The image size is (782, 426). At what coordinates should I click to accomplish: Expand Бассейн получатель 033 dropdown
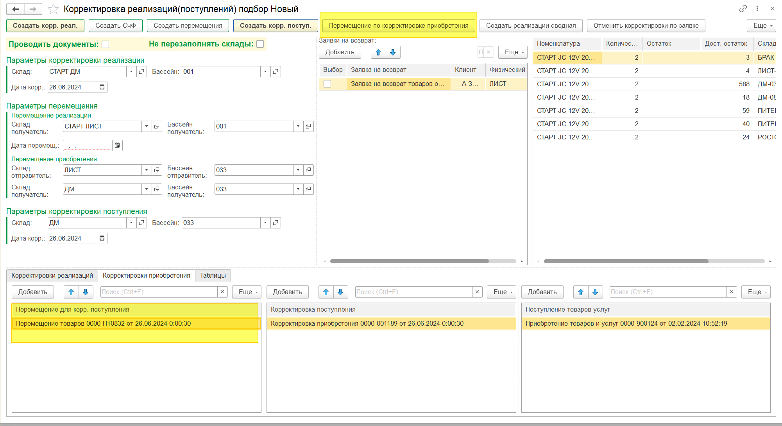pyautogui.click(x=298, y=189)
